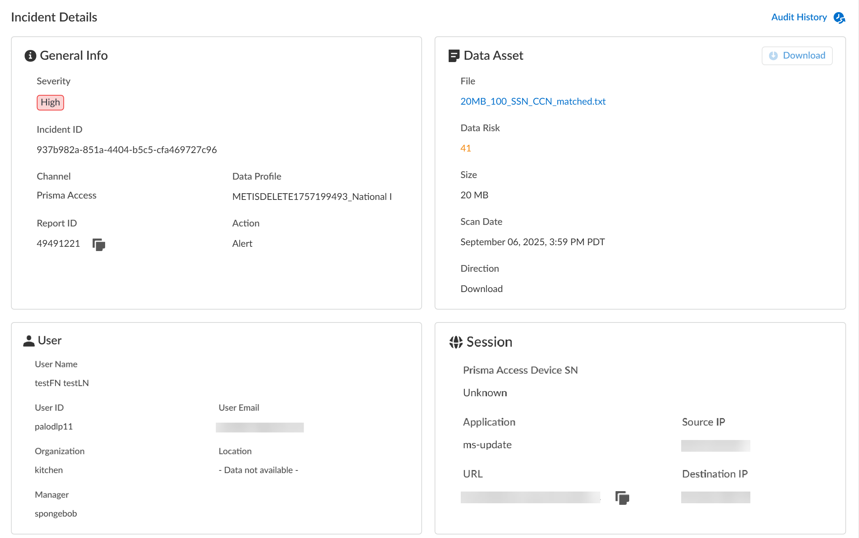Click the Incident ID value text
This screenshot has height=538, width=859.
pos(127,149)
